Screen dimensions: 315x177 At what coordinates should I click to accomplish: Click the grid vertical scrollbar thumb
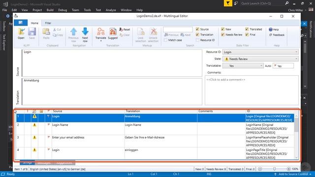point(296,125)
